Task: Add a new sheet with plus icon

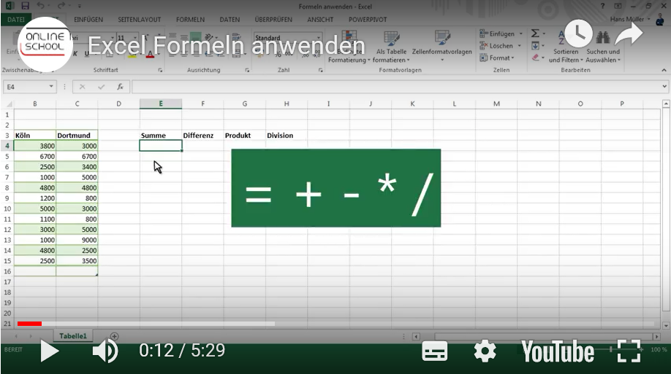Action: pyautogui.click(x=114, y=336)
